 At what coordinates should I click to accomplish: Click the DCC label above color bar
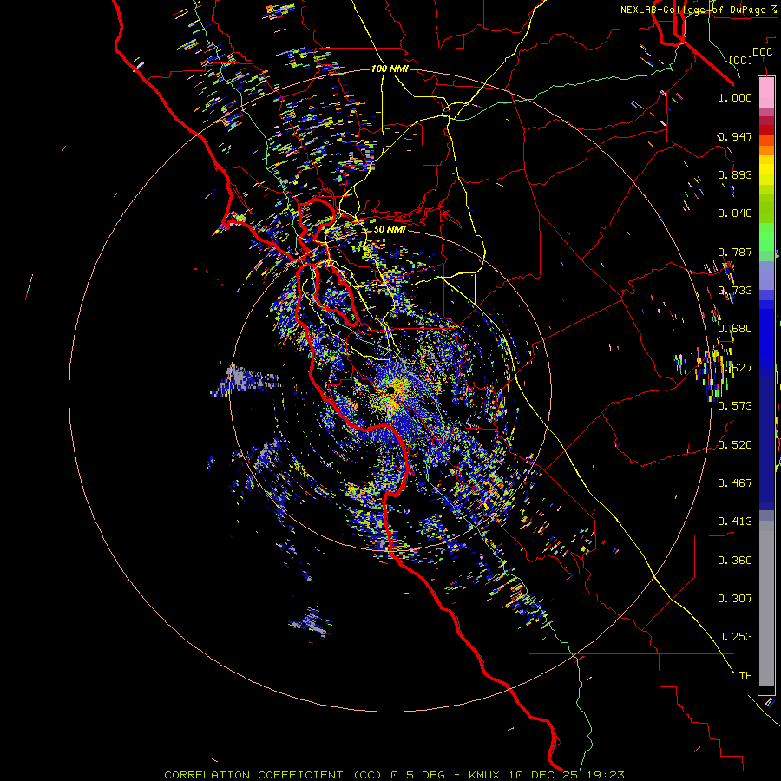[763, 52]
